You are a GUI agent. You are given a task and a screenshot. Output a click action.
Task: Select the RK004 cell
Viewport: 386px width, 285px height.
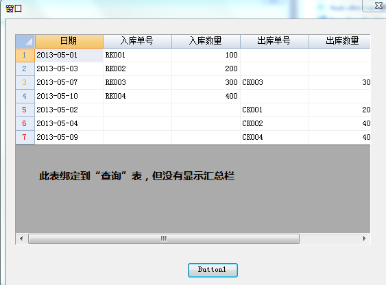[x=137, y=97]
